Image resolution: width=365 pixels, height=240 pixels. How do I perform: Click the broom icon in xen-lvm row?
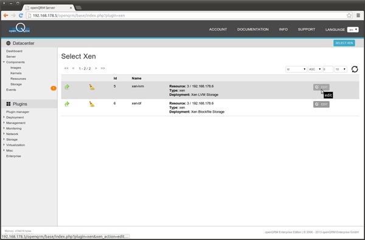(92, 87)
